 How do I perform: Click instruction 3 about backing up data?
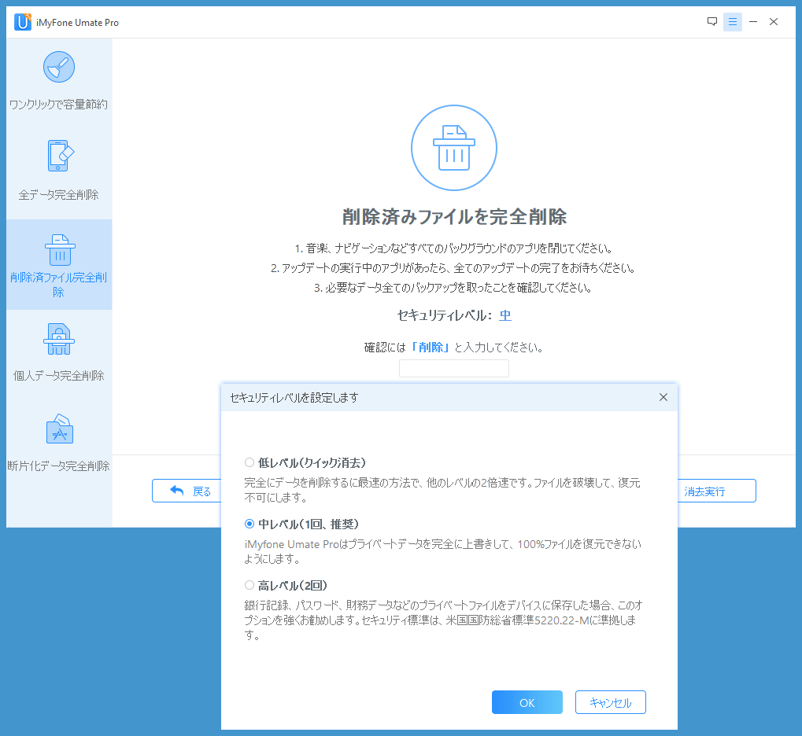pos(453,288)
